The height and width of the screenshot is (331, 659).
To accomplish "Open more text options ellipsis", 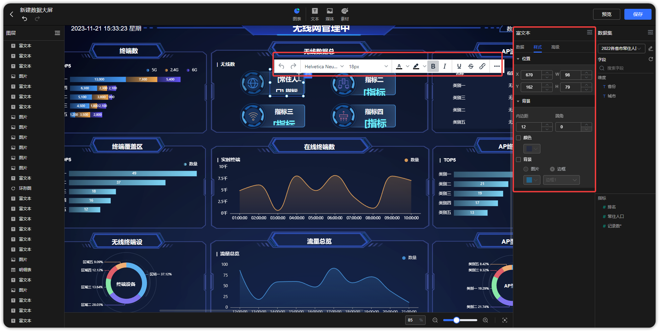I will [x=497, y=66].
